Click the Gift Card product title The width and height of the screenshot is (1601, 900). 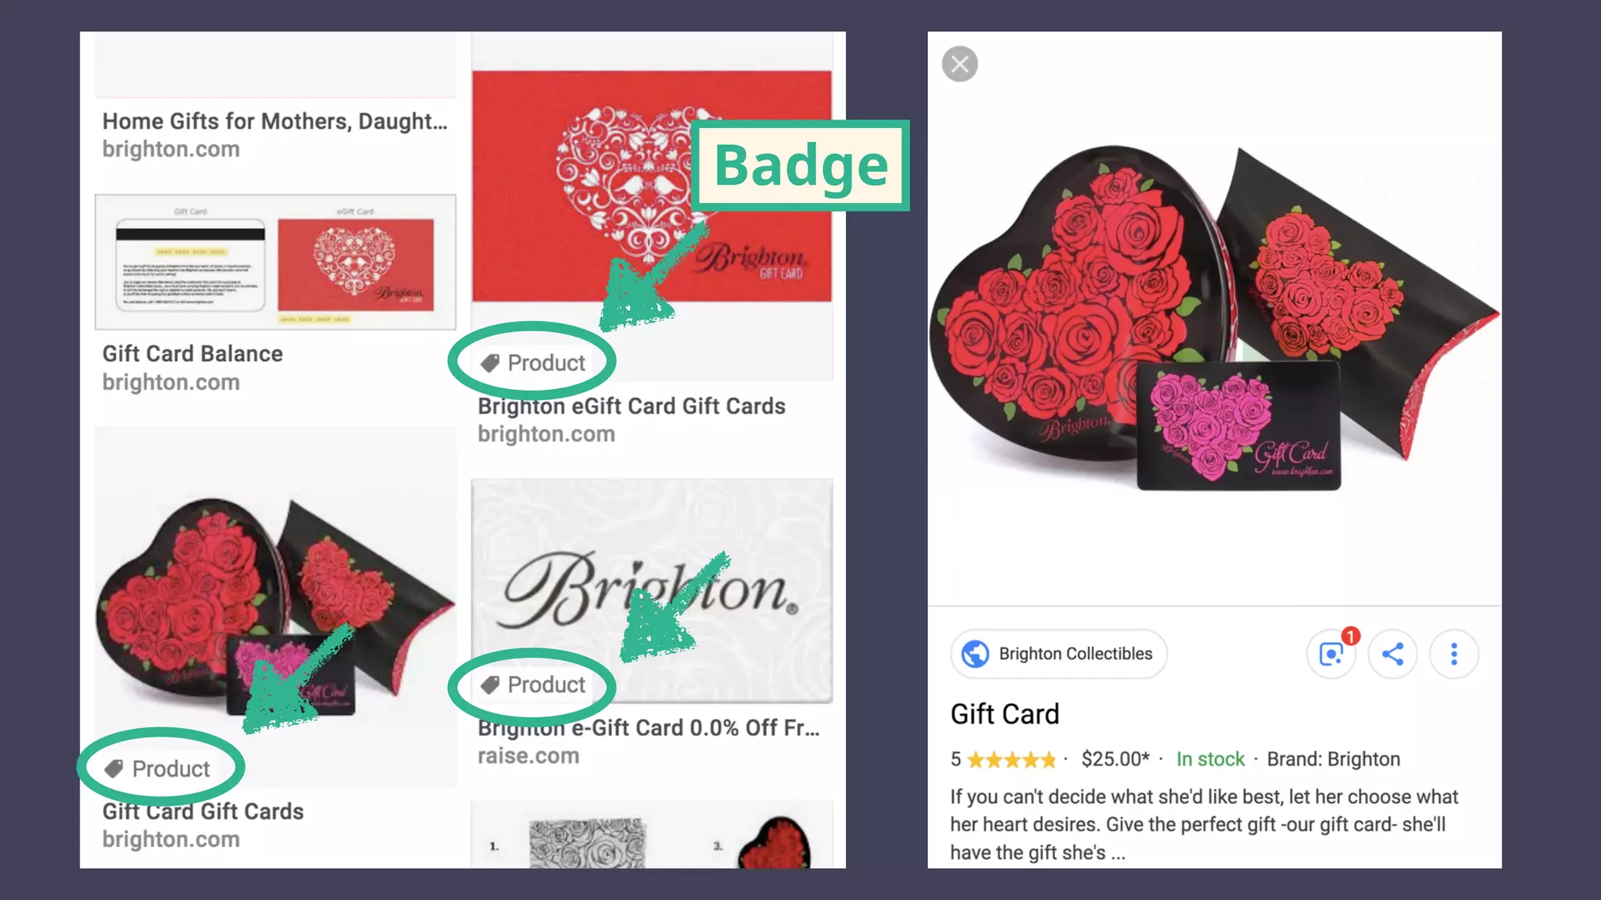(x=1005, y=714)
